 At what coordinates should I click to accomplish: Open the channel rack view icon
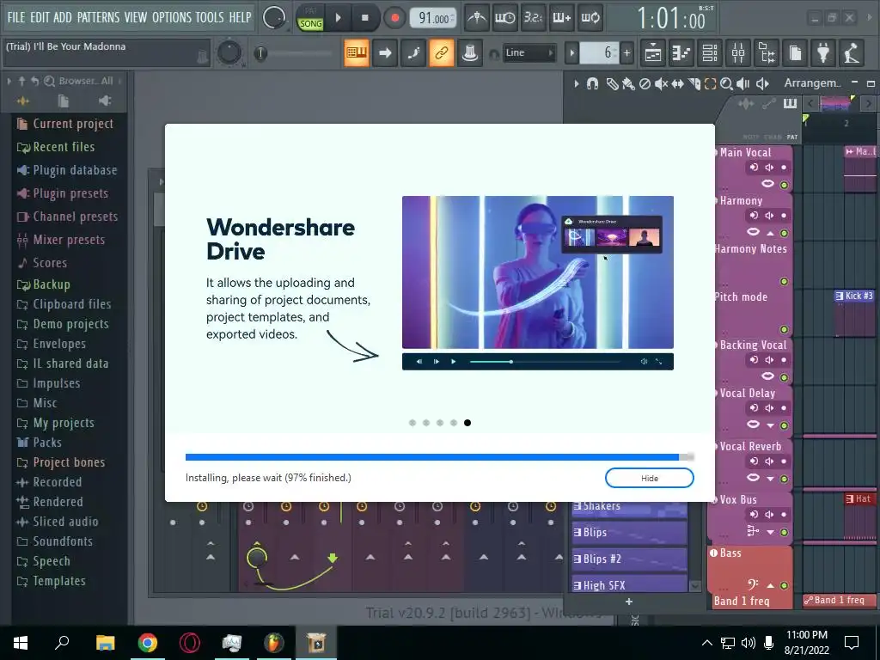coord(710,52)
